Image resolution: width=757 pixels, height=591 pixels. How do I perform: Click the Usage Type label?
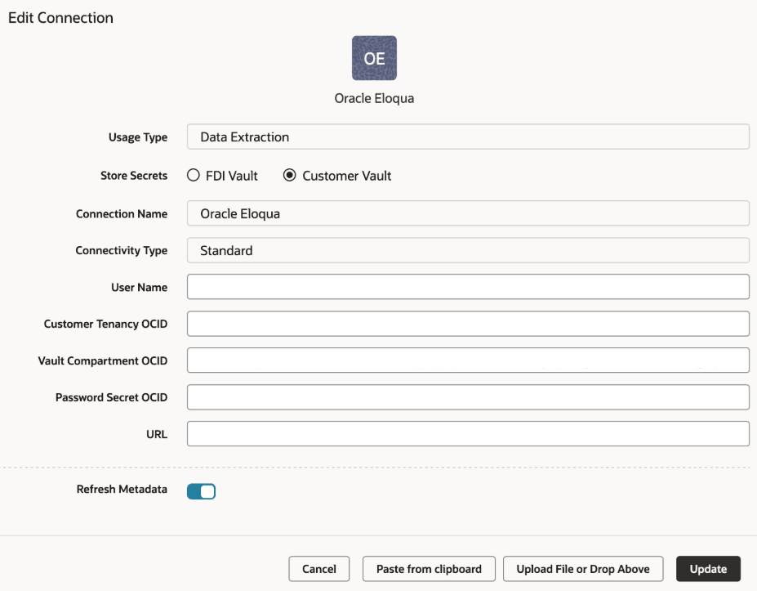pos(137,137)
